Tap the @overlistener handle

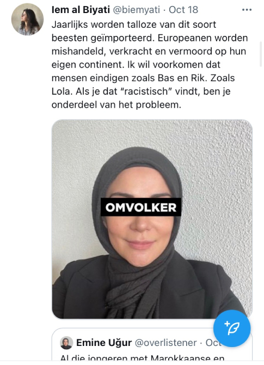165,343
